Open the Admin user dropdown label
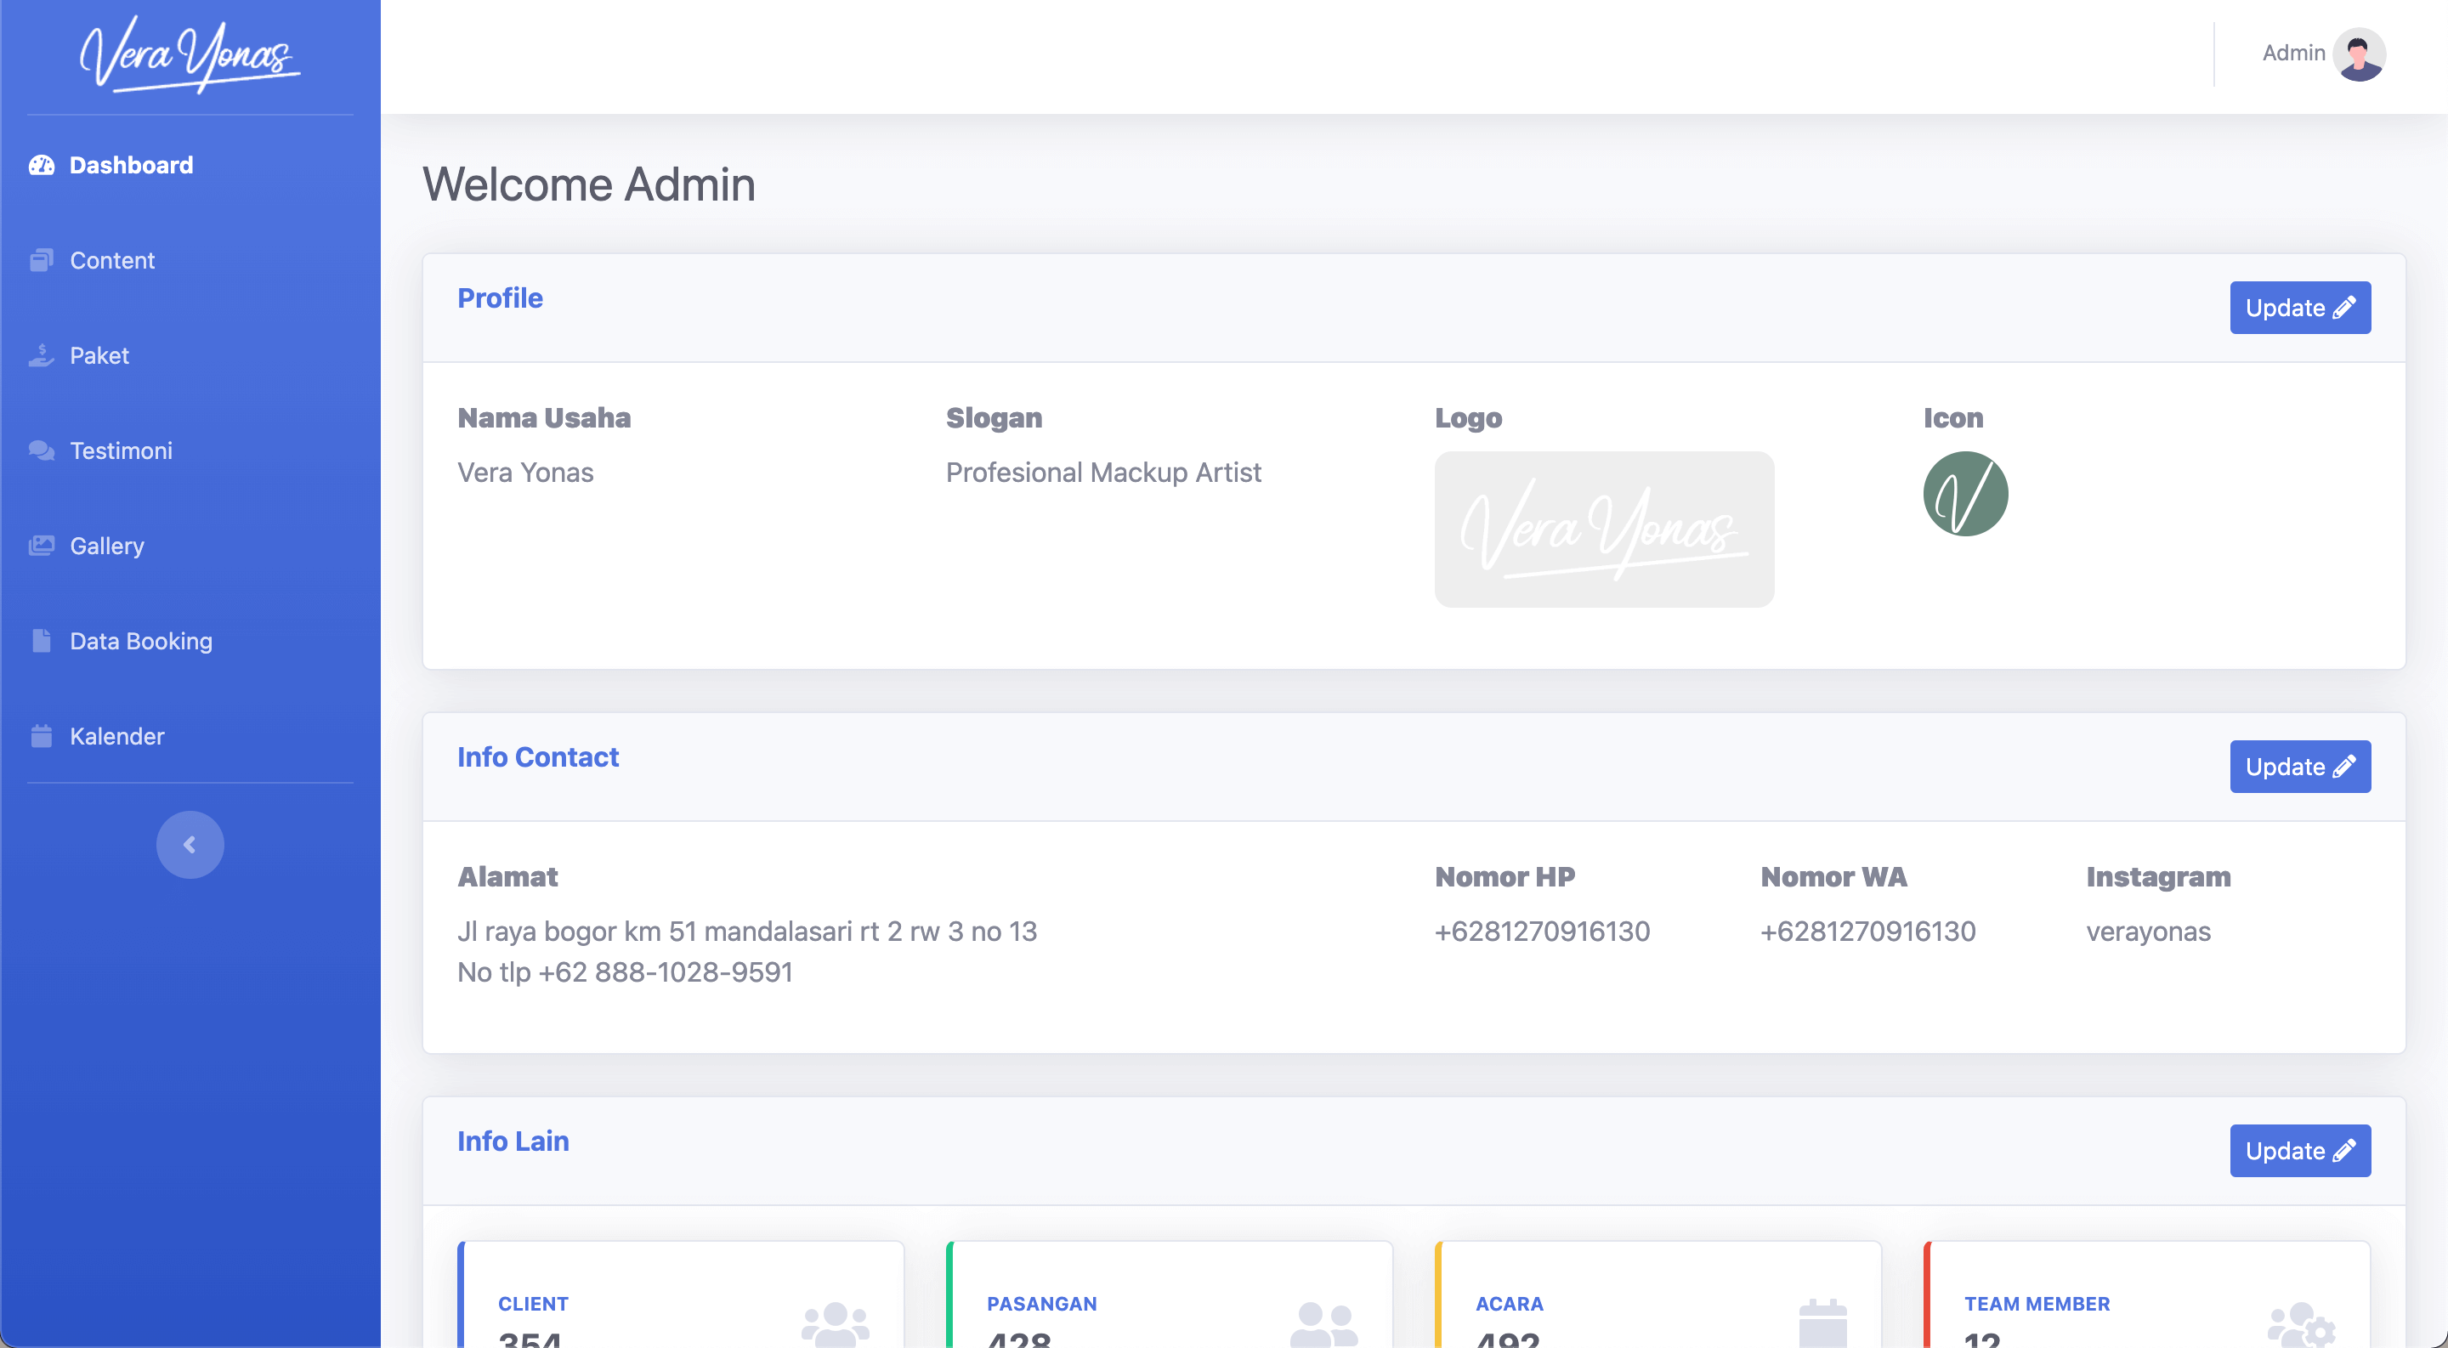 point(2293,54)
